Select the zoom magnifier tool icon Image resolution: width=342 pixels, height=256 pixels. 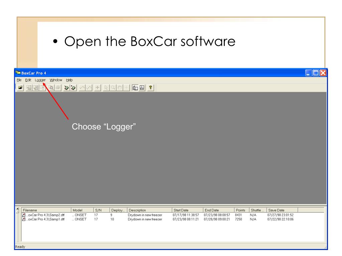click(113, 88)
